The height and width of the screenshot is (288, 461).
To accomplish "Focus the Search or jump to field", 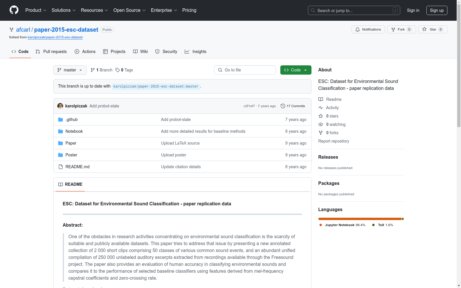I will point(354,10).
